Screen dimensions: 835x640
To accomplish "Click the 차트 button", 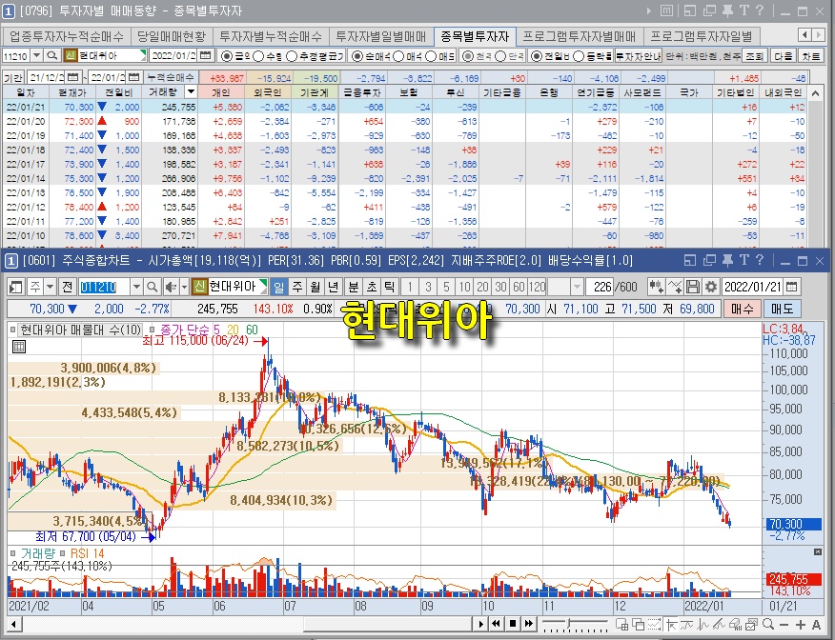I will tap(811, 56).
